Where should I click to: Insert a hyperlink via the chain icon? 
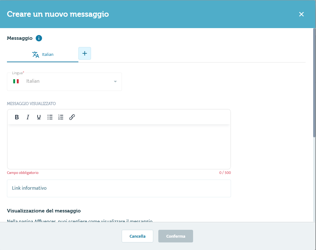72,117
